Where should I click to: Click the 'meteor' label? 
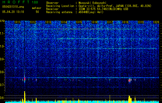[x=37, y=8]
